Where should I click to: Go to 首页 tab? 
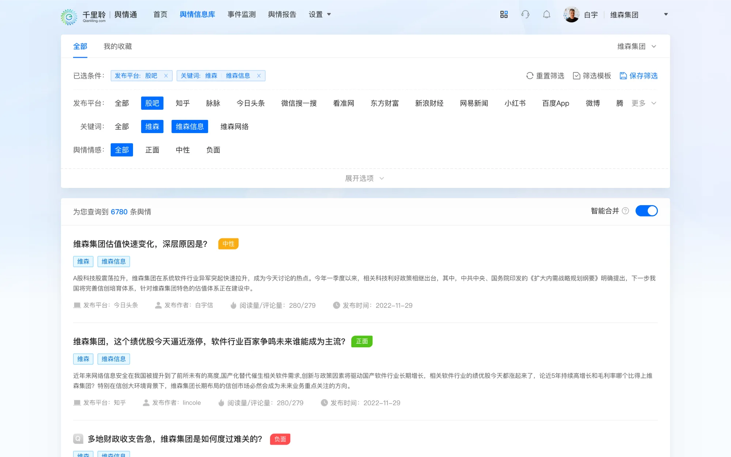tap(160, 14)
